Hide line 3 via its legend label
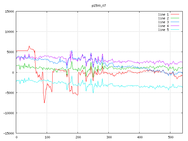Viewport: 188px width, 141px height. 163,22
